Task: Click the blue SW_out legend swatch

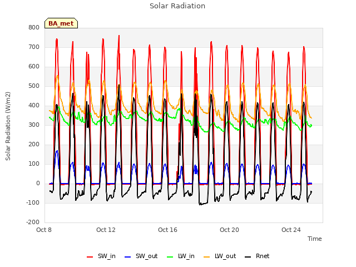Action: coord(128,257)
